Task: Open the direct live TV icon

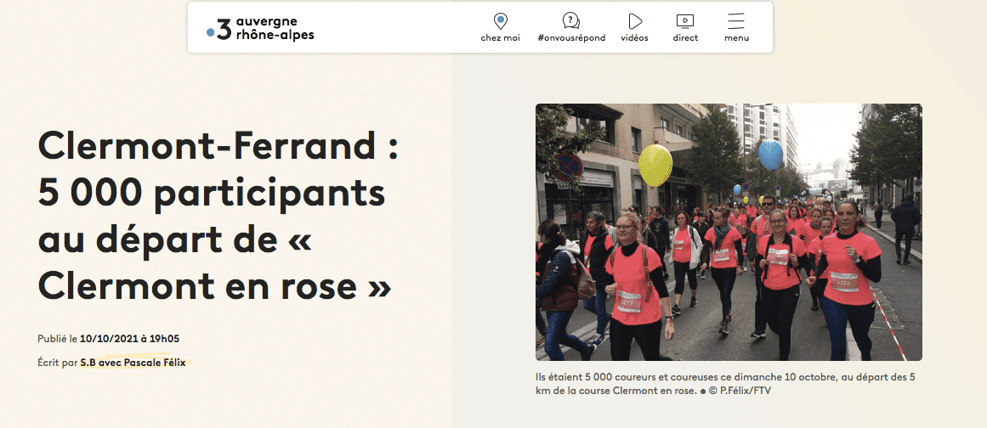Action: pos(685,21)
